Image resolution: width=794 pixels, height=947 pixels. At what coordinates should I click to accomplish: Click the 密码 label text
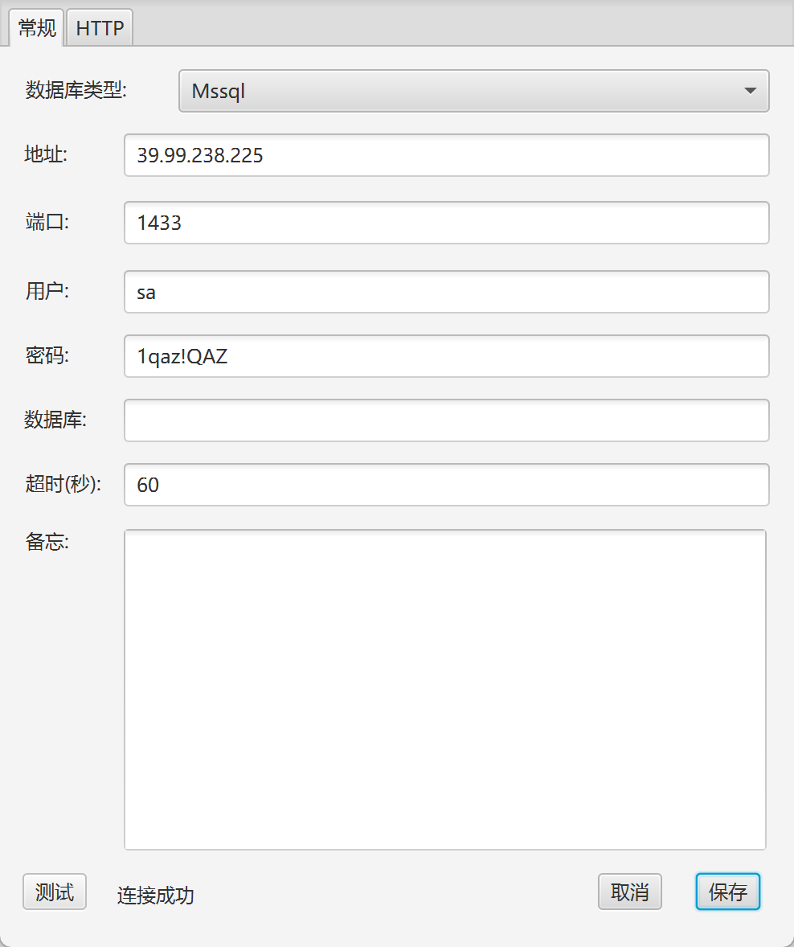[47, 355]
